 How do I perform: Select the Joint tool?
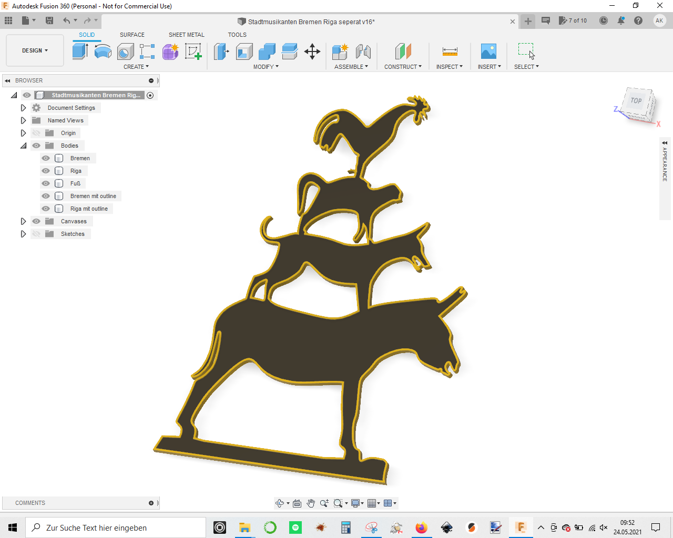point(363,51)
